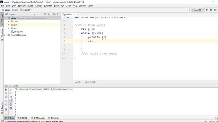Expand the .idea folder
Screen dimensions: 218x122
[8, 21]
